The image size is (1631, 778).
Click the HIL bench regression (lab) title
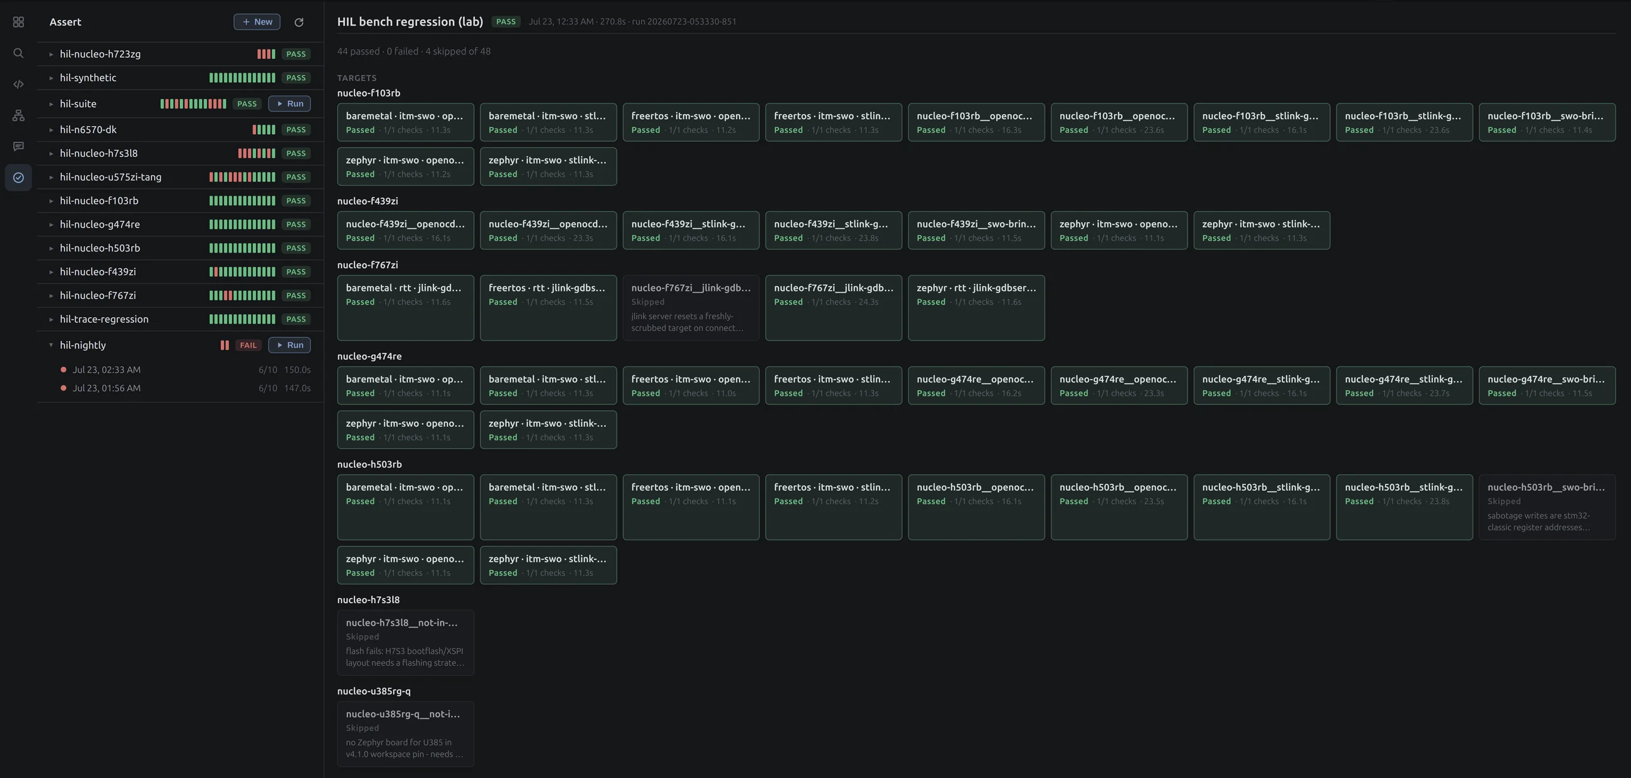pyautogui.click(x=410, y=22)
